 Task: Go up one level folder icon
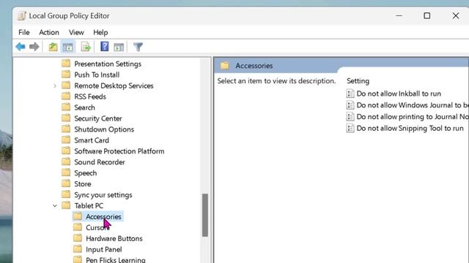pos(53,47)
